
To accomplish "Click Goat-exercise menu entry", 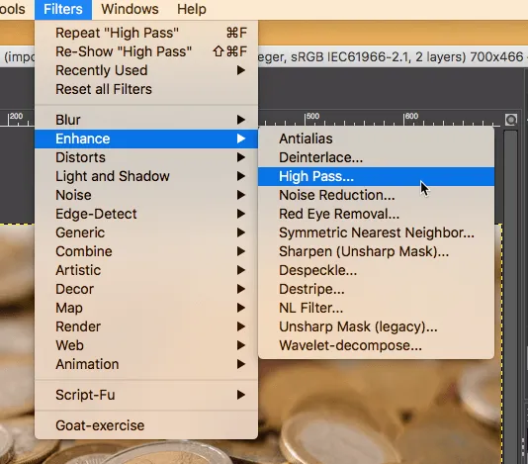I will (146, 425).
